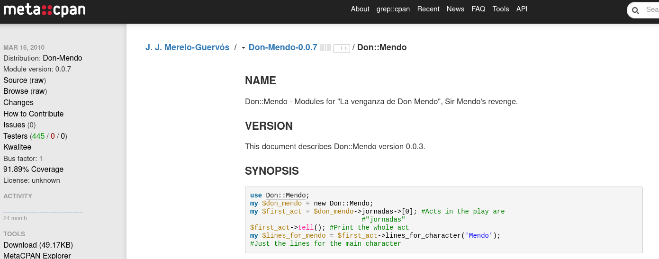The width and height of the screenshot is (659, 259).
Task: Expand the release version dropdown caret
Action: click(x=243, y=48)
